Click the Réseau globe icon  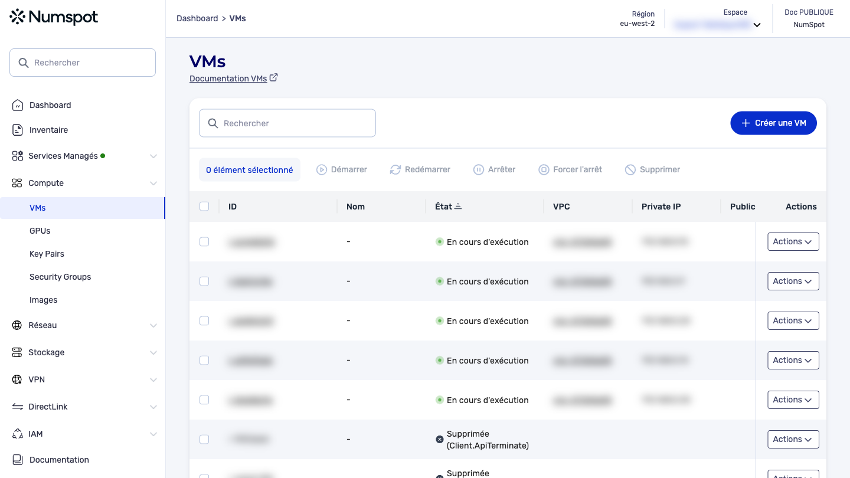click(18, 325)
